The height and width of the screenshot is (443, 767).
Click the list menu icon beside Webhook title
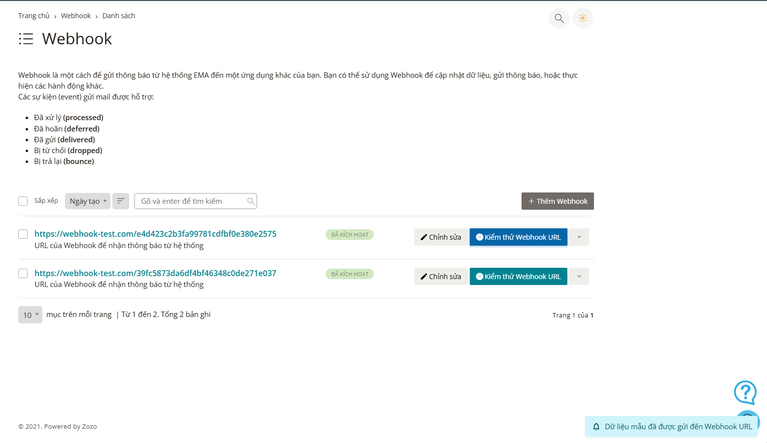(x=26, y=39)
